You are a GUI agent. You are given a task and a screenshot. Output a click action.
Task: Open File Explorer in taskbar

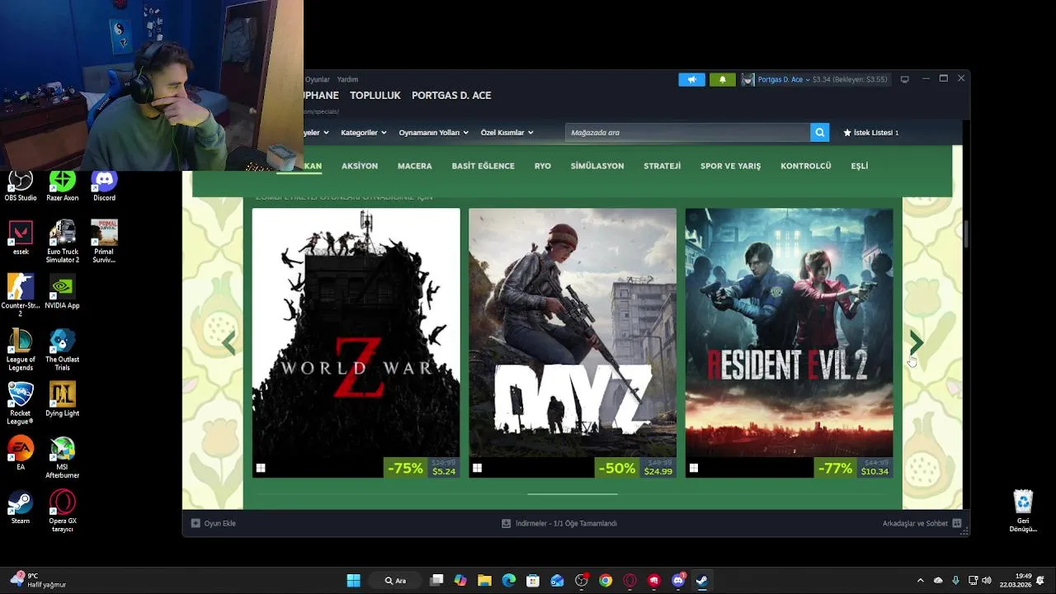pyautogui.click(x=484, y=581)
